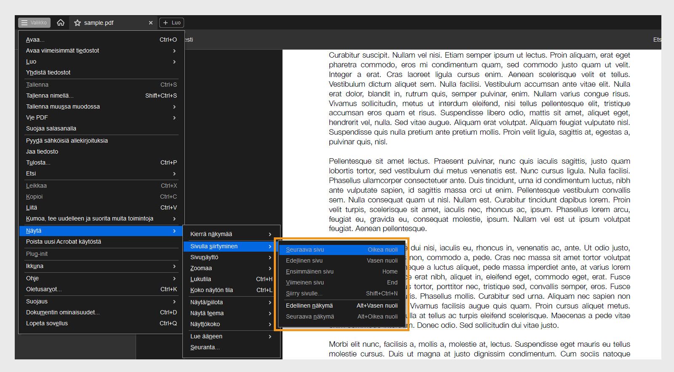The image size is (674, 372).
Task: Choose Seuranta... entry
Action: click(x=231, y=347)
